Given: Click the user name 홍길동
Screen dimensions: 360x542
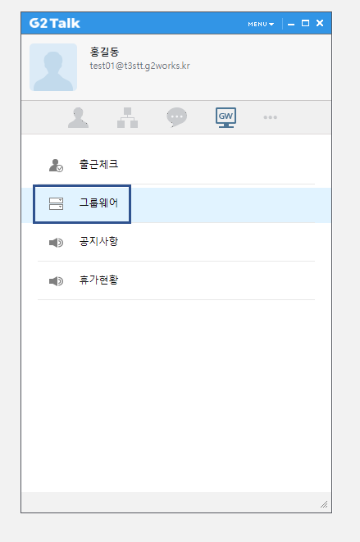Looking at the screenshot, I should [x=104, y=52].
